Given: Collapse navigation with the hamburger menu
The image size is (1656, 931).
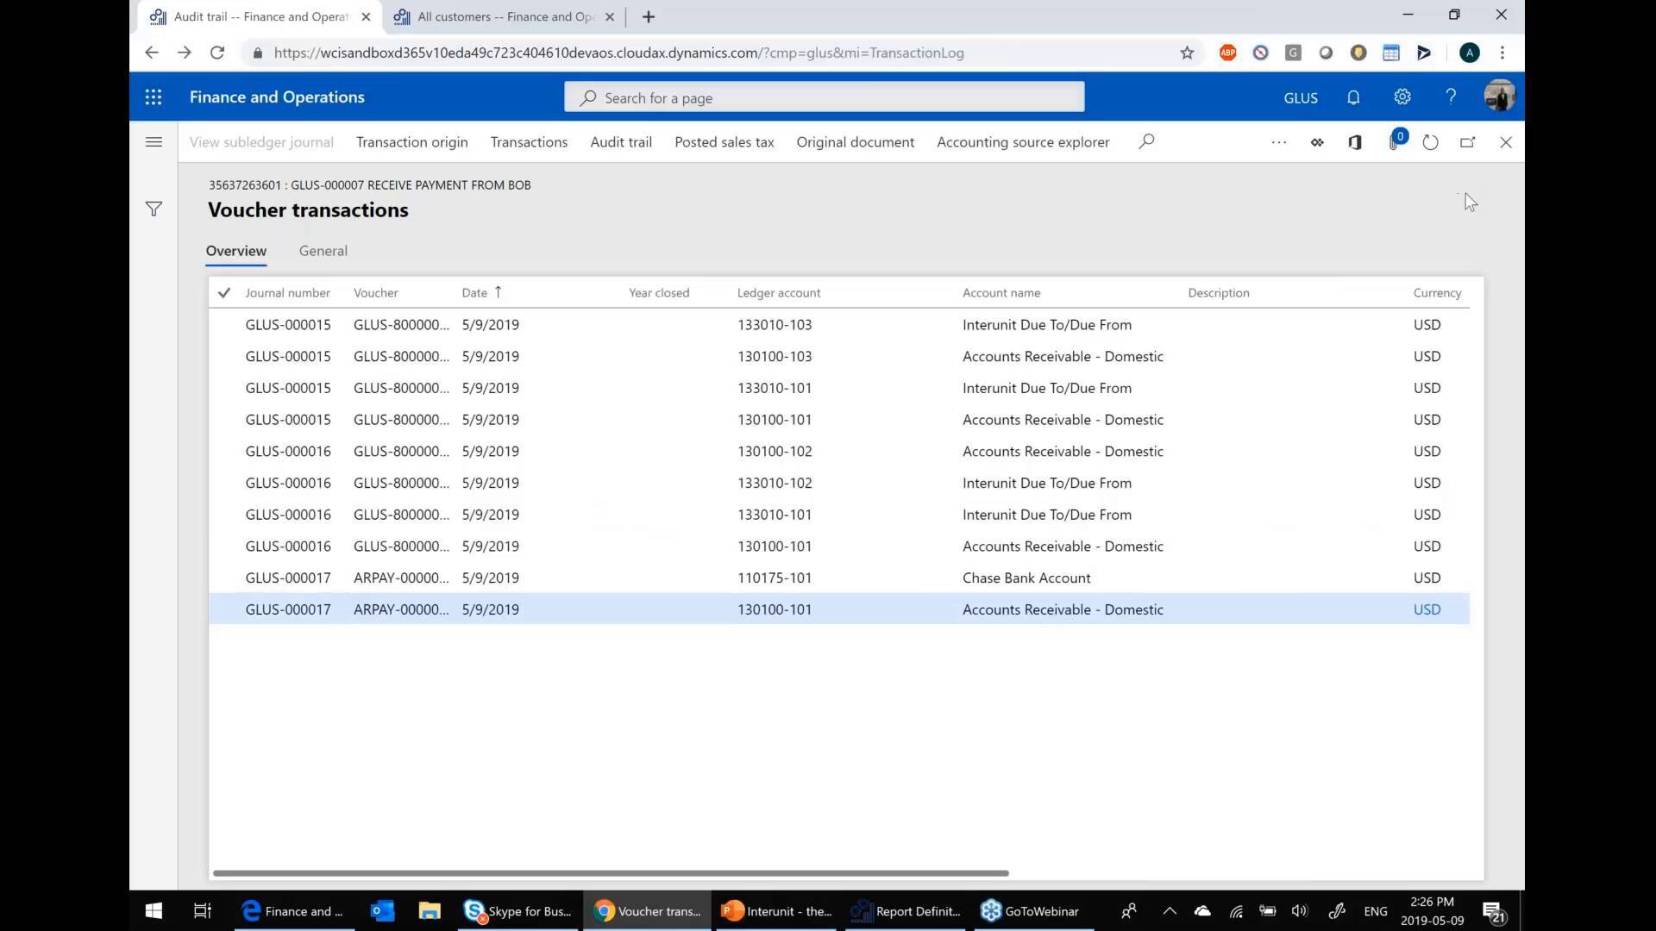Looking at the screenshot, I should (154, 141).
